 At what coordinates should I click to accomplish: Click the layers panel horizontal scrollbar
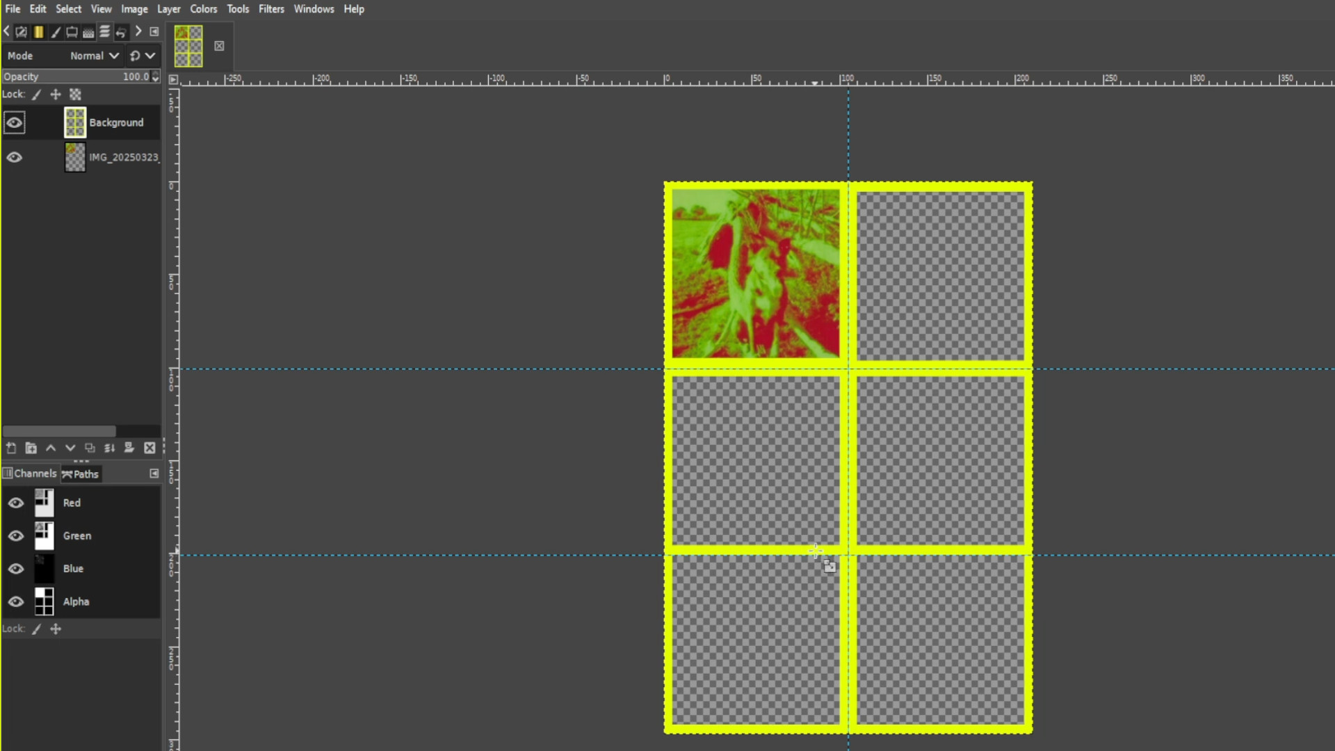[x=59, y=430]
